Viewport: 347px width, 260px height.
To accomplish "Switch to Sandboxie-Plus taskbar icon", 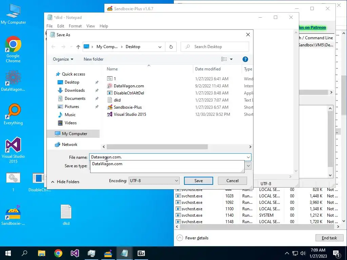I will [x=108, y=253].
